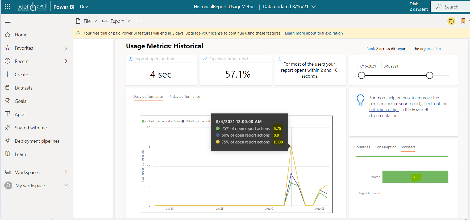Click the Create plus icon
Image resolution: width=470 pixels, height=220 pixels.
coord(7,74)
